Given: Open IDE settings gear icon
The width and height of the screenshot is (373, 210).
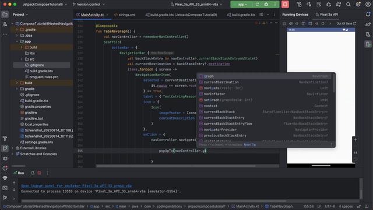Looking at the screenshot, I should (x=358, y=4).
